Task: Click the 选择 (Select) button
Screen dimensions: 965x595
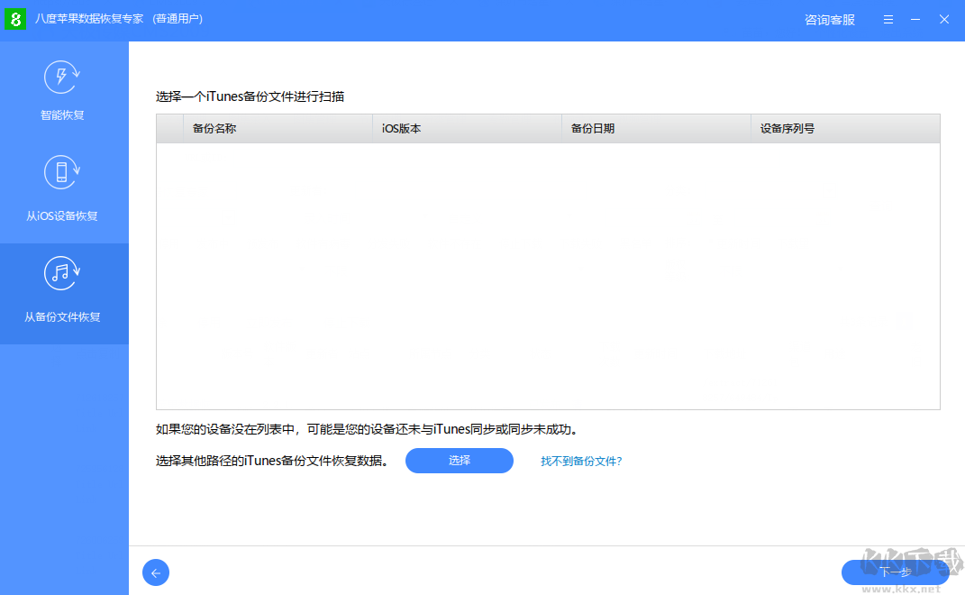Action: click(x=459, y=461)
